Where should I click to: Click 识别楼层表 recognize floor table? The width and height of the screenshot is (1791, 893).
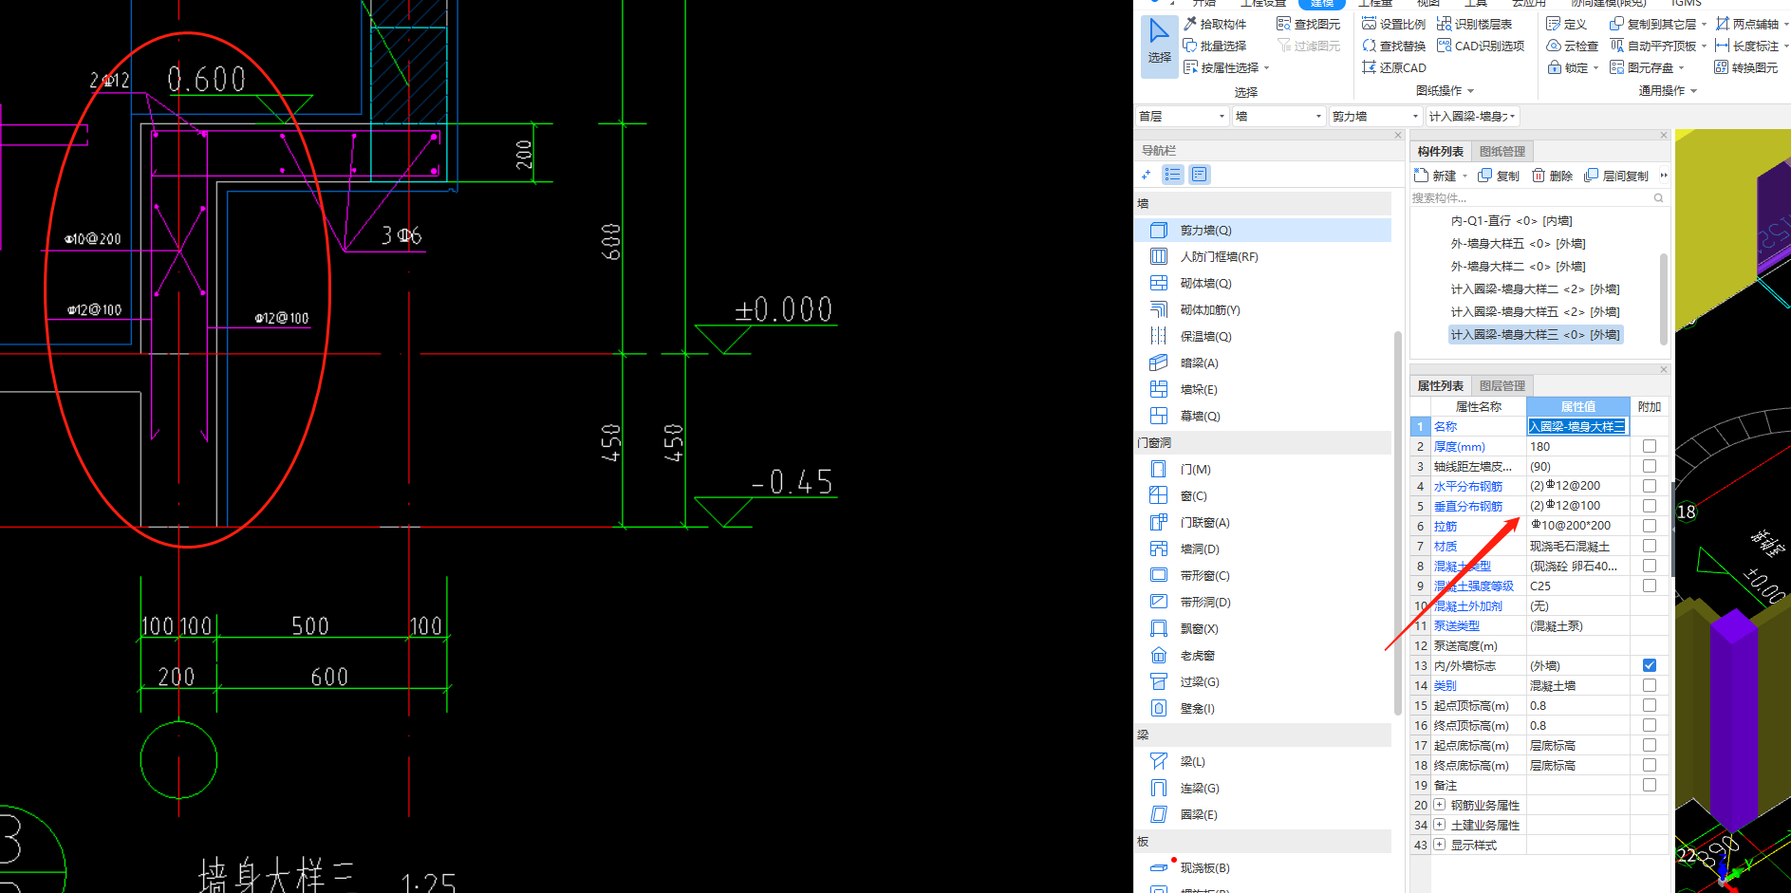pos(1474,24)
